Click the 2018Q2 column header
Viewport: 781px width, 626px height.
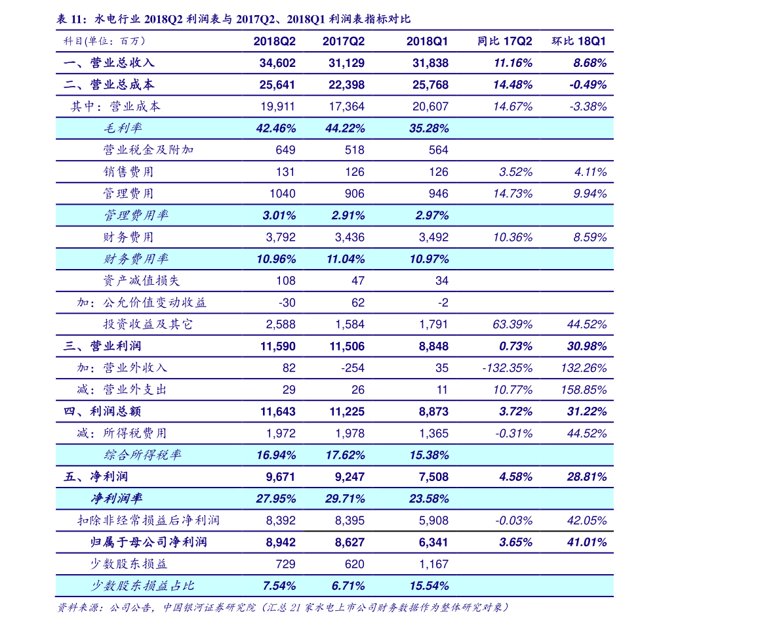click(274, 41)
